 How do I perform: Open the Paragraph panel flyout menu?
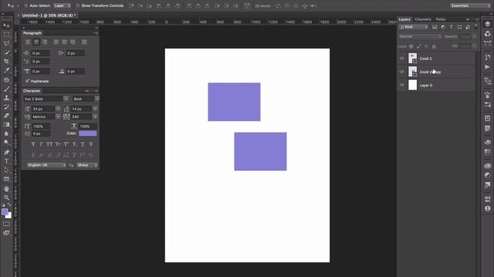pos(96,33)
